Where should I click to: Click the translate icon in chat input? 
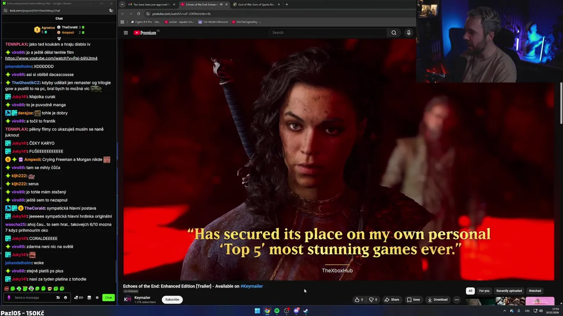tap(58, 298)
